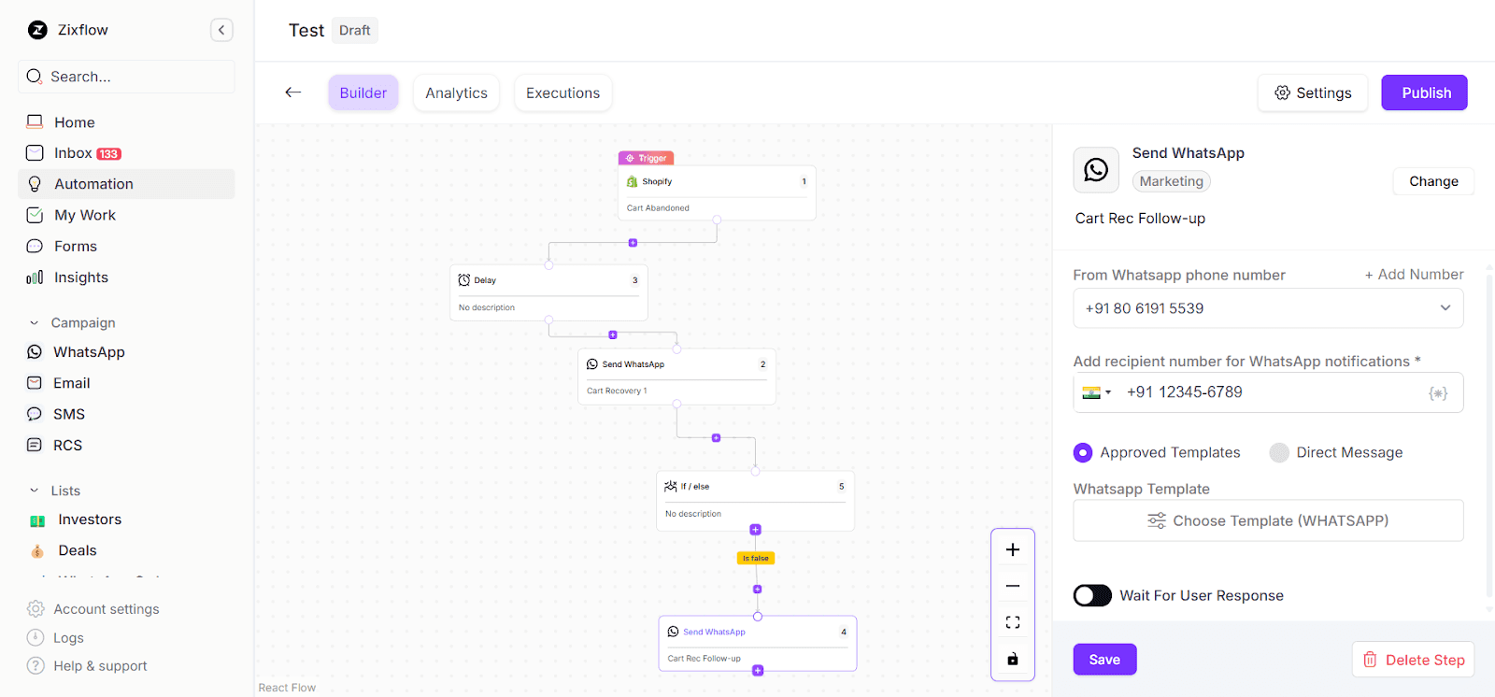Open the Inbox with 133 badge
1495x697 pixels.
click(x=126, y=153)
